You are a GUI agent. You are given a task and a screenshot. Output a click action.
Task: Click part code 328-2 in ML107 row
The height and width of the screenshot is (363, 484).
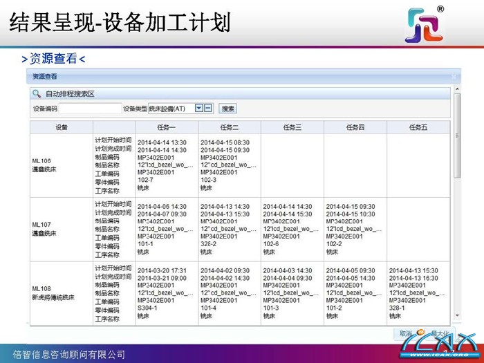coord(208,244)
